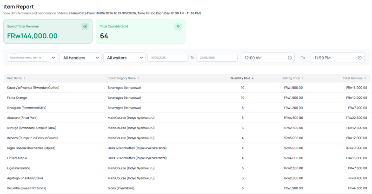The width and height of the screenshot is (372, 194).
Task: Click the Item Name column header
Action: click(14, 78)
